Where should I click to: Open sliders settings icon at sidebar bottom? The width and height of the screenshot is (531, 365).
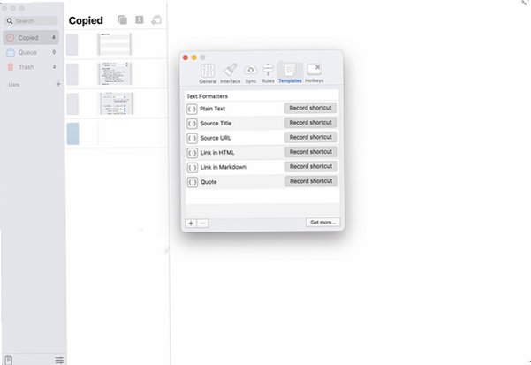click(59, 360)
